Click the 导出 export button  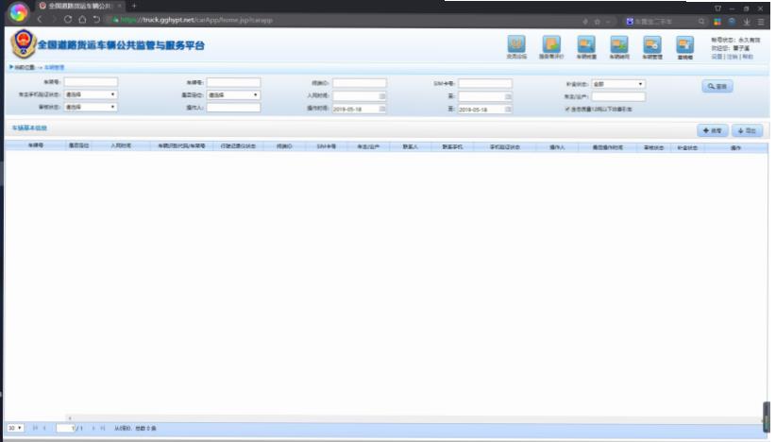pyautogui.click(x=747, y=130)
